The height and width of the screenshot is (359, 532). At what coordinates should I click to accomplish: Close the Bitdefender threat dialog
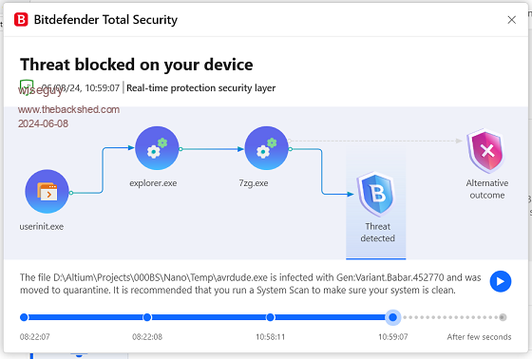512,20
